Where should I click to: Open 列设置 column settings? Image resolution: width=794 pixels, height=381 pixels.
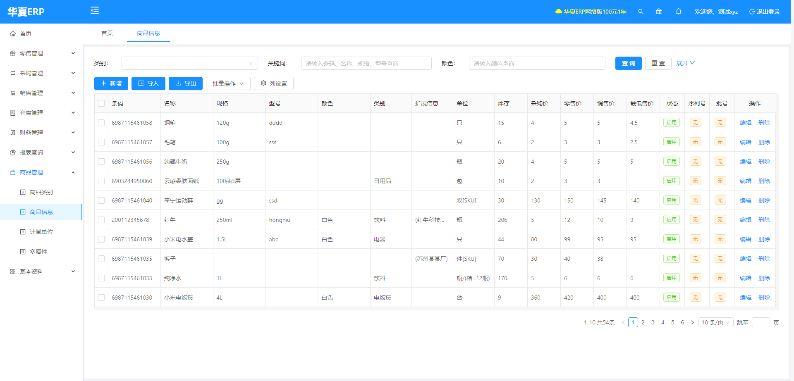[274, 83]
